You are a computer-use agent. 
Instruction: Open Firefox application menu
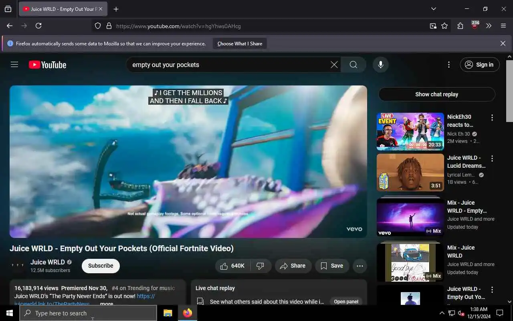click(x=503, y=26)
